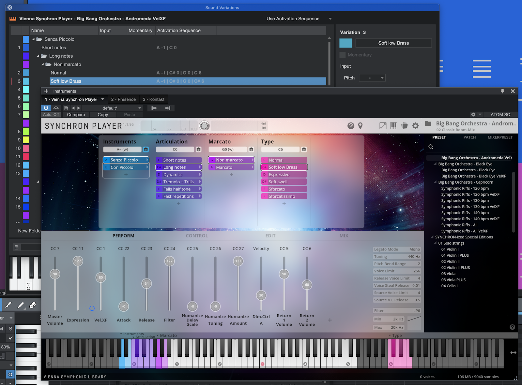This screenshot has width=522, height=385.
Task: Open the preset document icon near default
Action: 66,108
